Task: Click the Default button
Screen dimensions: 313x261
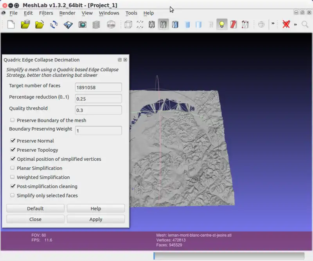Action: [x=35, y=208]
